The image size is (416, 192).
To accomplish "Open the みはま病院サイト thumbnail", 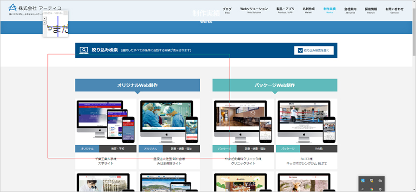I will coord(169,122).
